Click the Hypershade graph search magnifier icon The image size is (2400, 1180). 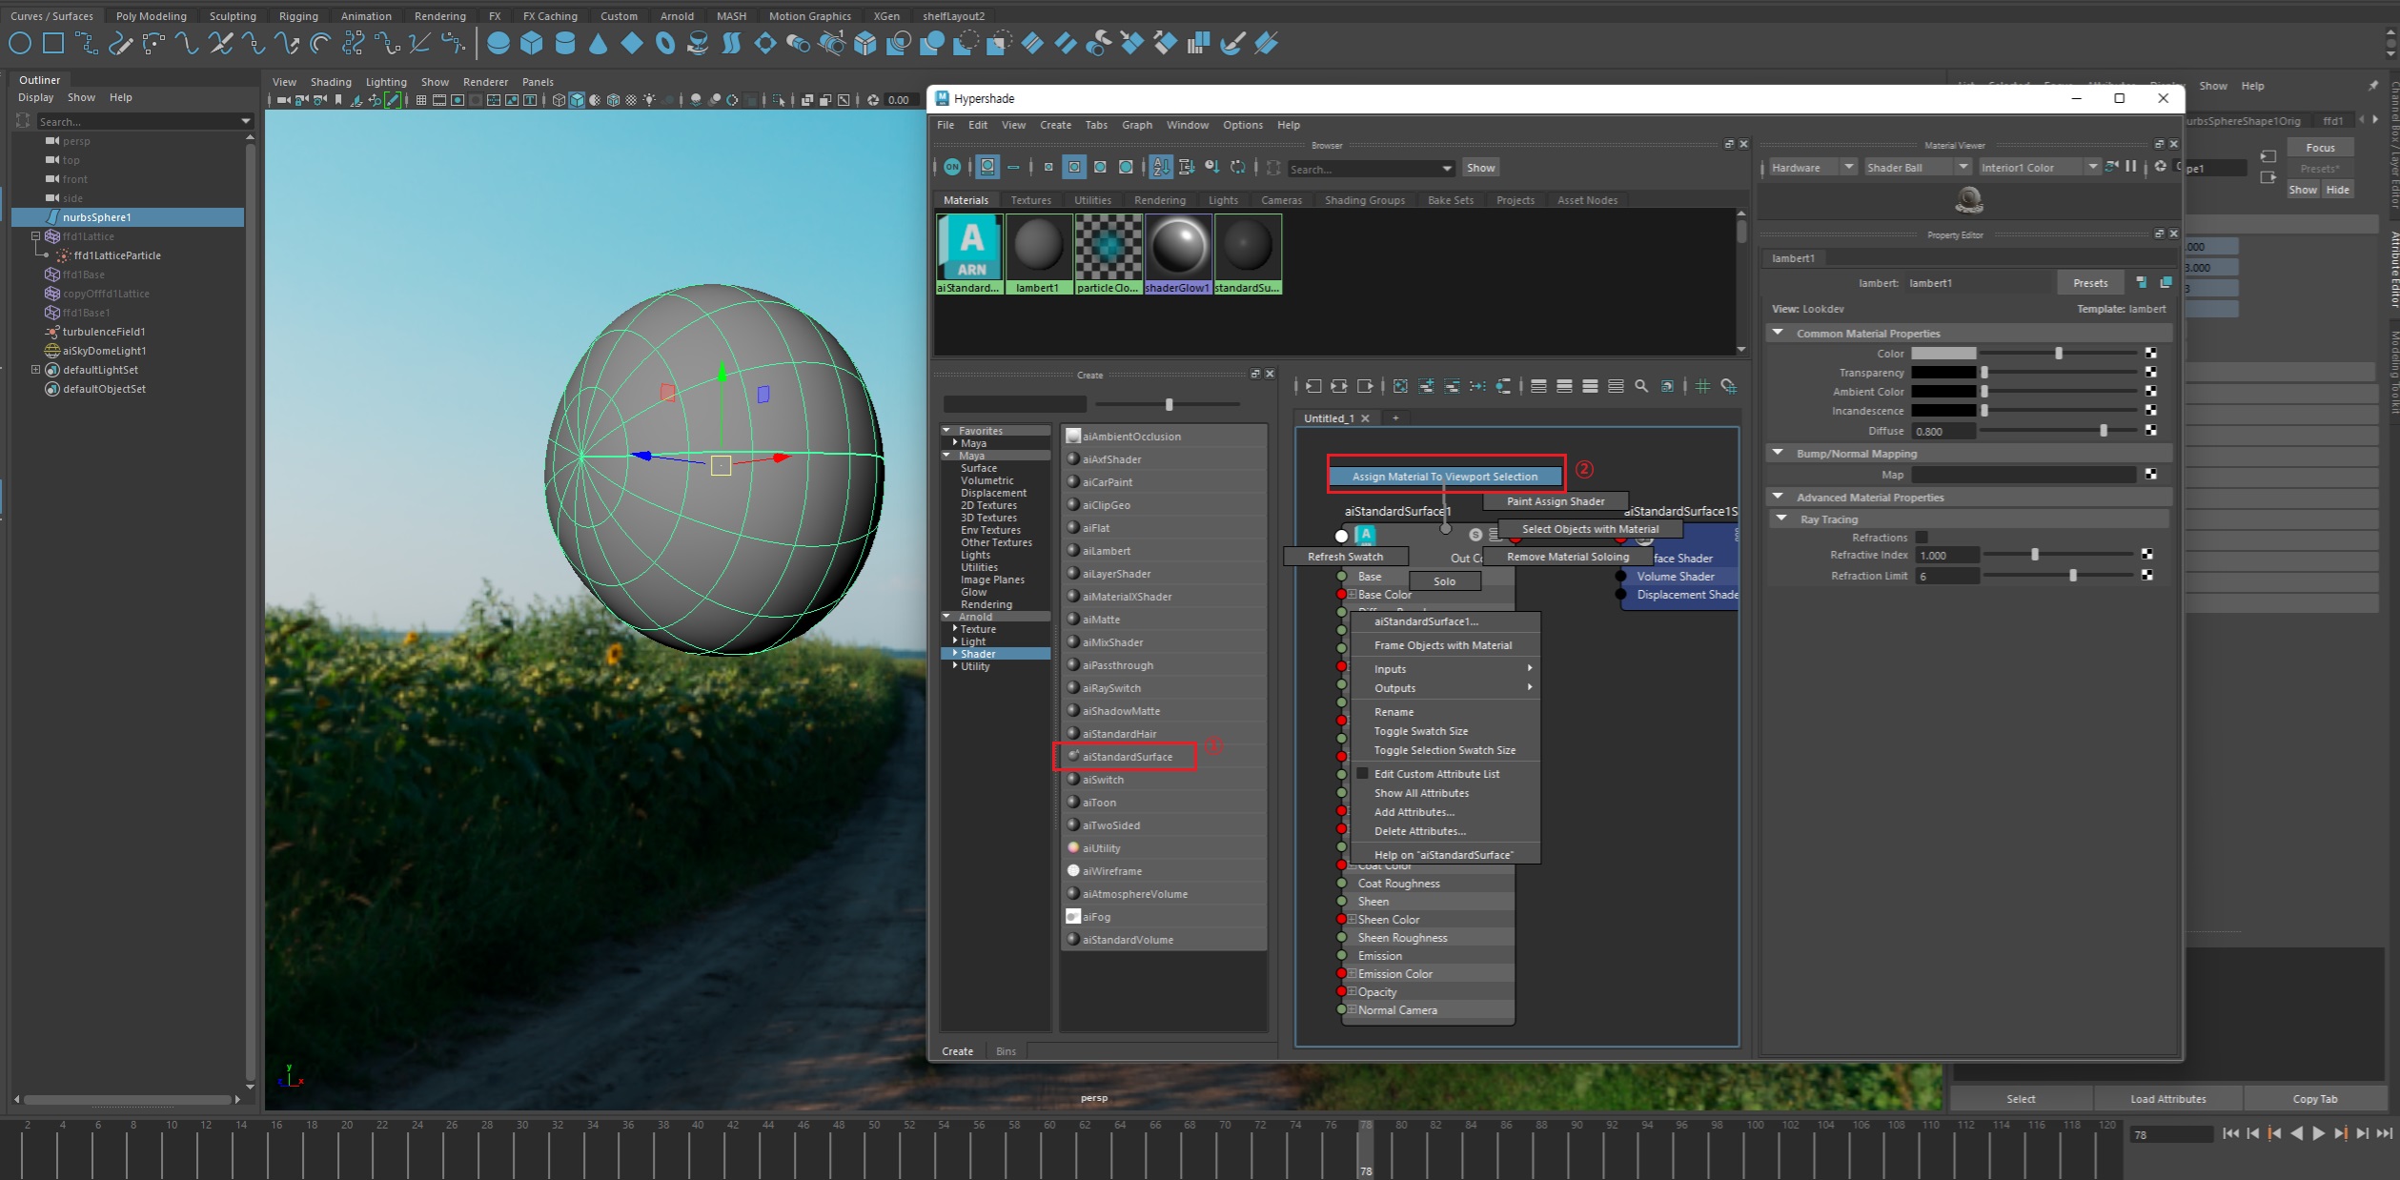tap(1641, 386)
